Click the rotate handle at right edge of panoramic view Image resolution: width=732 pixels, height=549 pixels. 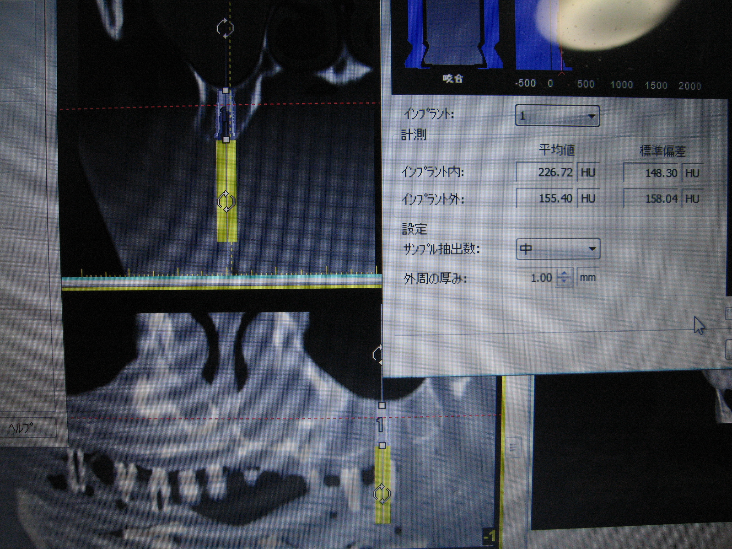(378, 355)
